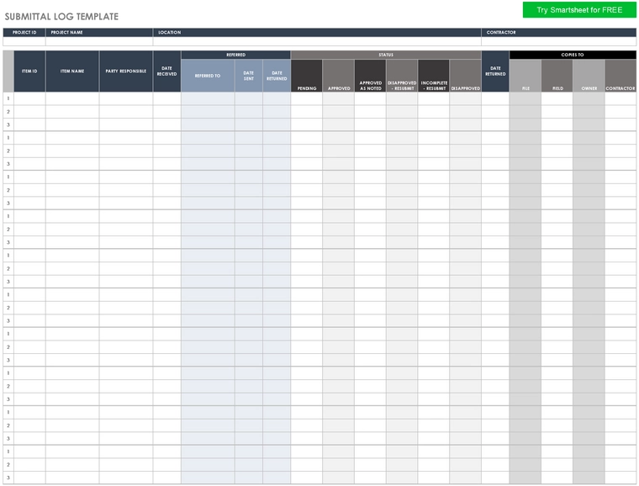The height and width of the screenshot is (486, 639).
Task: Select the Approved As Noted column header
Action: click(371, 76)
